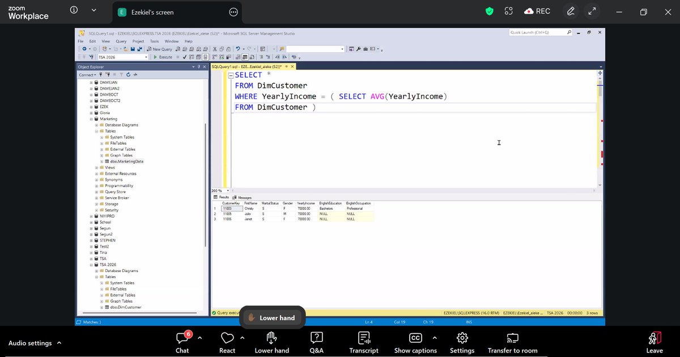Open the Help menu
680x357 pixels.
click(189, 41)
